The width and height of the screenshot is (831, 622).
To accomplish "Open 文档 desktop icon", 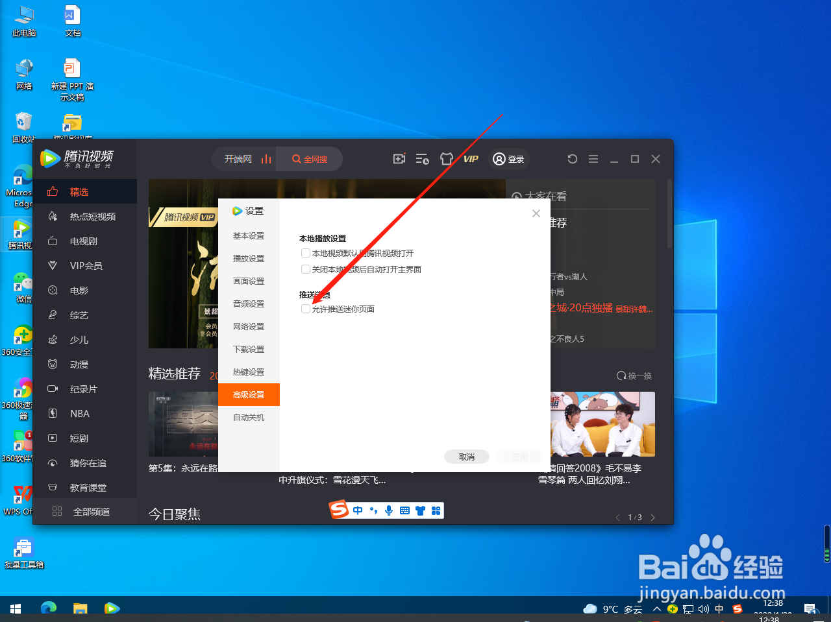I will (x=73, y=21).
